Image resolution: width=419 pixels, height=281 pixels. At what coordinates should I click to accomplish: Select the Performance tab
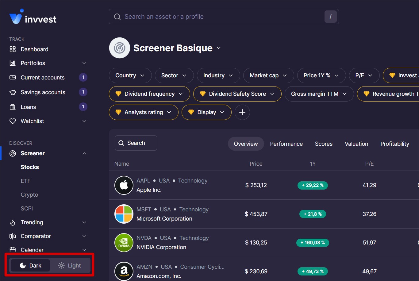click(286, 144)
